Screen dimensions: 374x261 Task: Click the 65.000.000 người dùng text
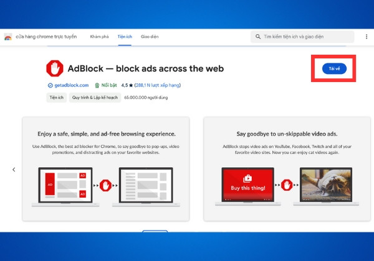[x=146, y=98]
